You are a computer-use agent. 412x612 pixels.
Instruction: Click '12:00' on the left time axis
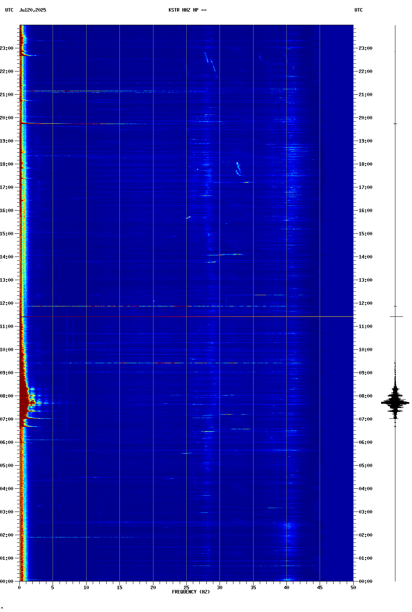(7, 303)
